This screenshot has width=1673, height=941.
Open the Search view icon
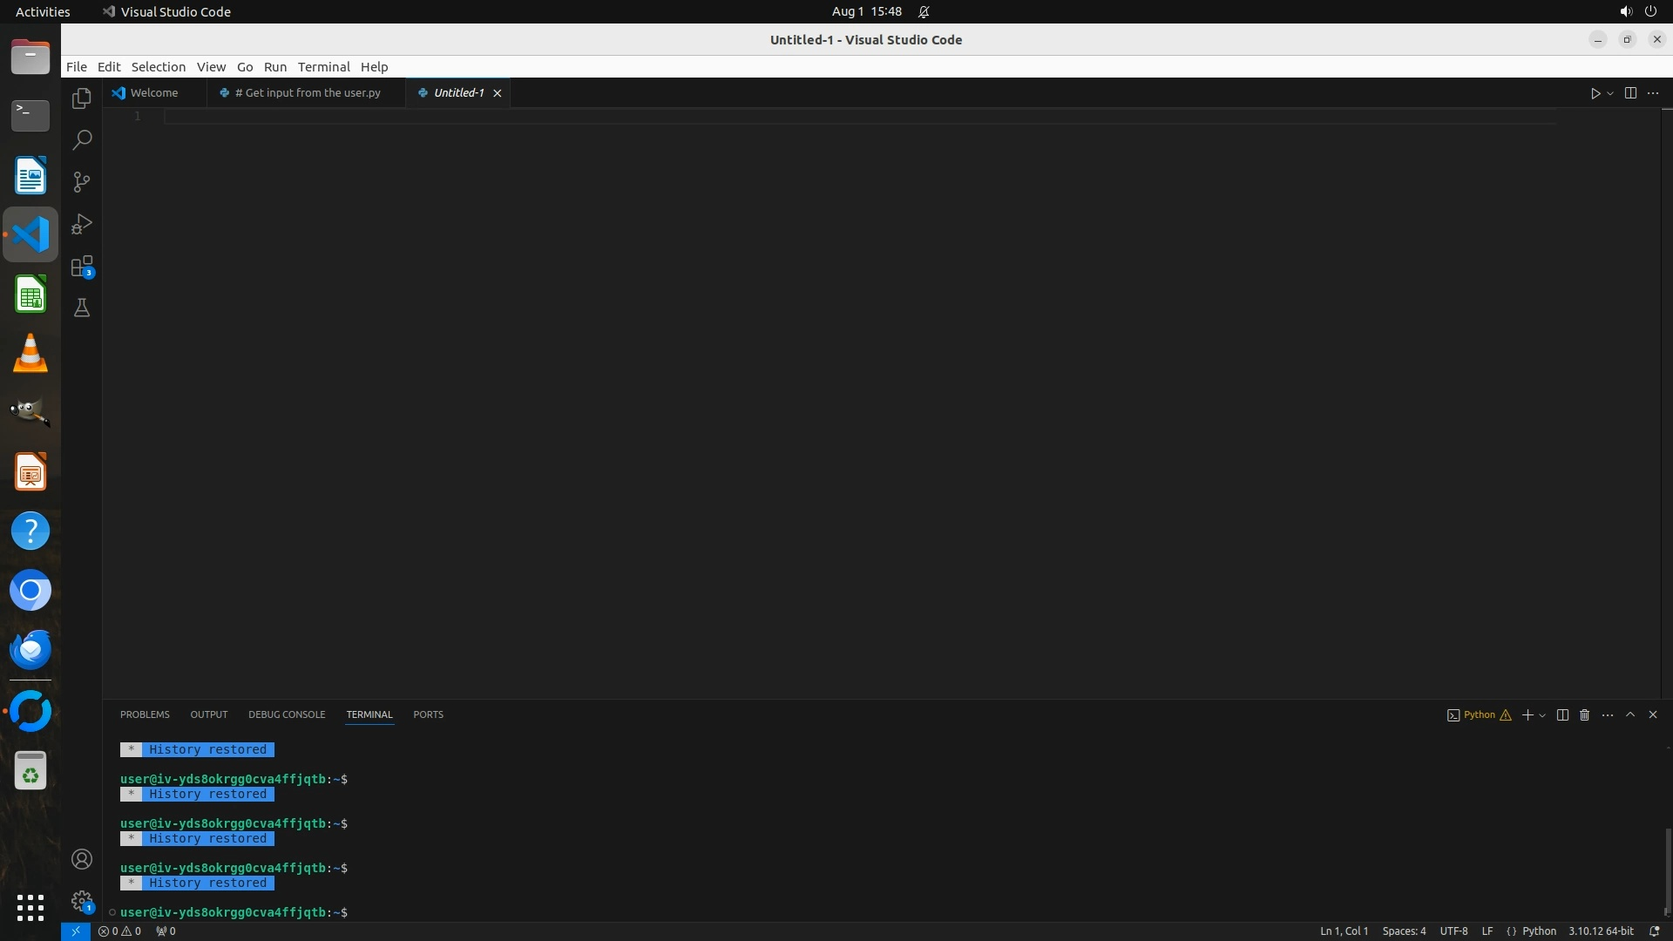(x=82, y=139)
